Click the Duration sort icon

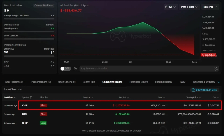pyautogui.click(x=93, y=97)
